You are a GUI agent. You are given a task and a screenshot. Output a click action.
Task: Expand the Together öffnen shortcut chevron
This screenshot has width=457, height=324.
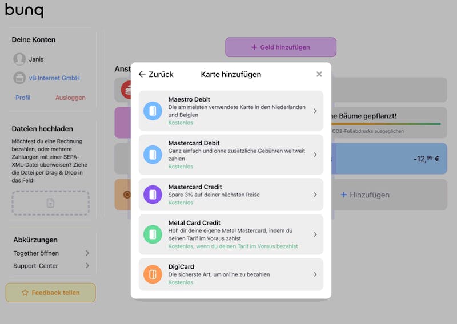click(x=87, y=253)
